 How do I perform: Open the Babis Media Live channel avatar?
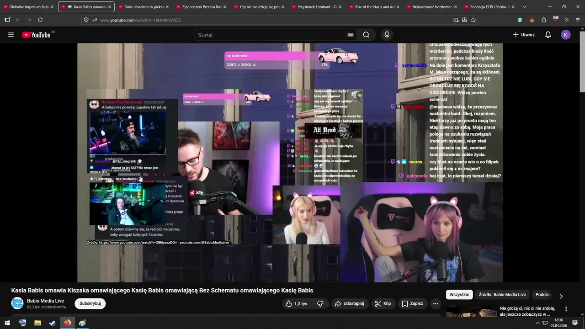17,303
